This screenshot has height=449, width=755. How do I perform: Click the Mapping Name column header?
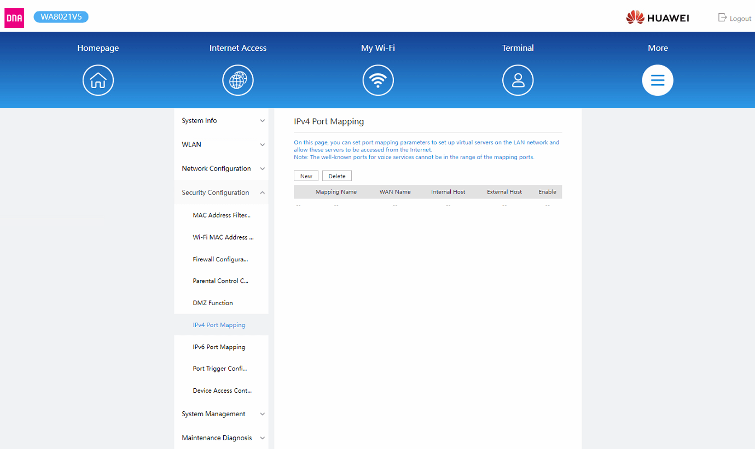336,192
